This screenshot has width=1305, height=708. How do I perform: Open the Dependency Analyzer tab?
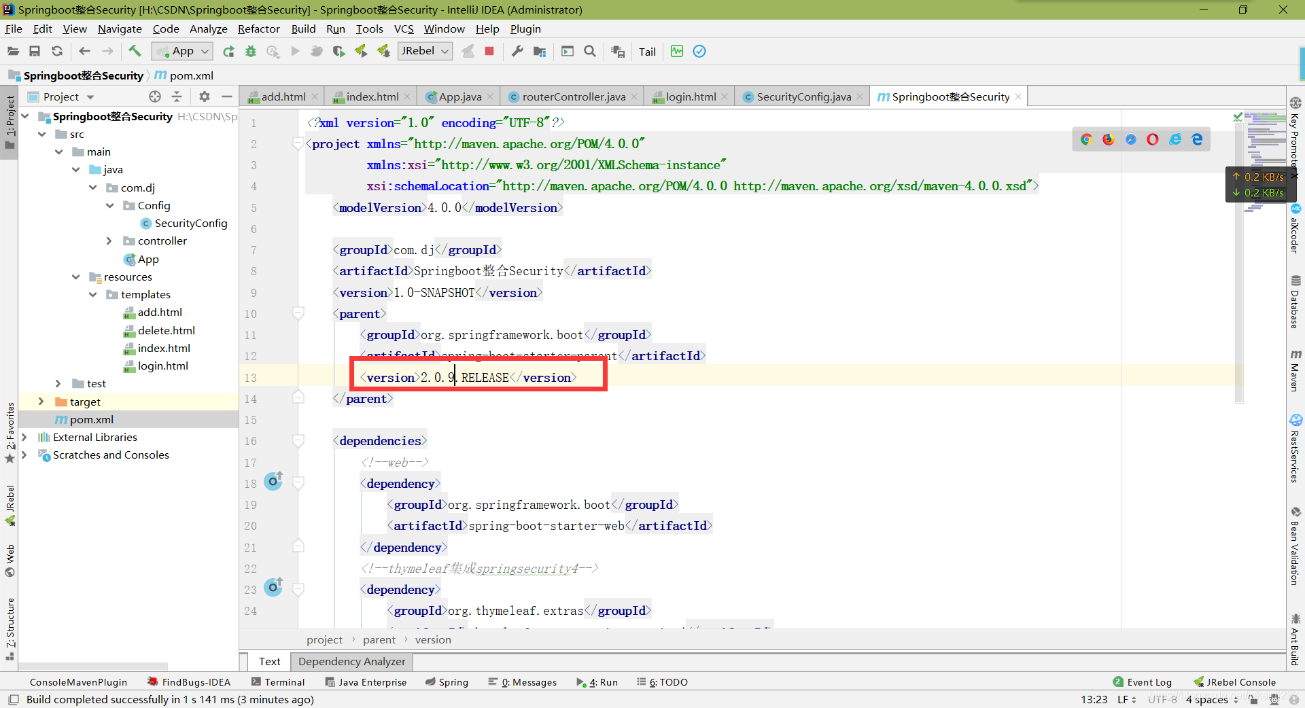pyautogui.click(x=351, y=661)
